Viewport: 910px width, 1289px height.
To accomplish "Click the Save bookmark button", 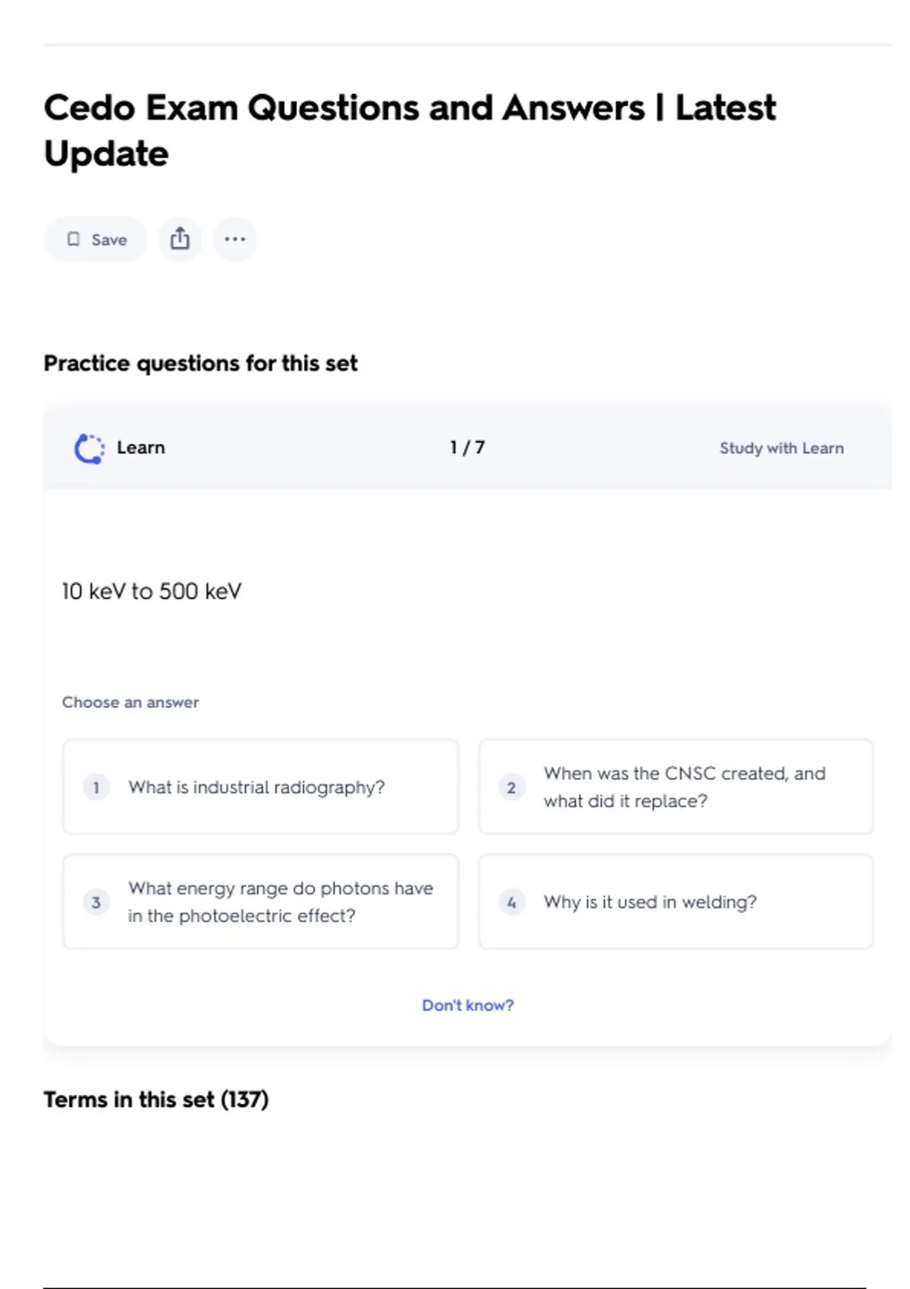I will [x=96, y=240].
